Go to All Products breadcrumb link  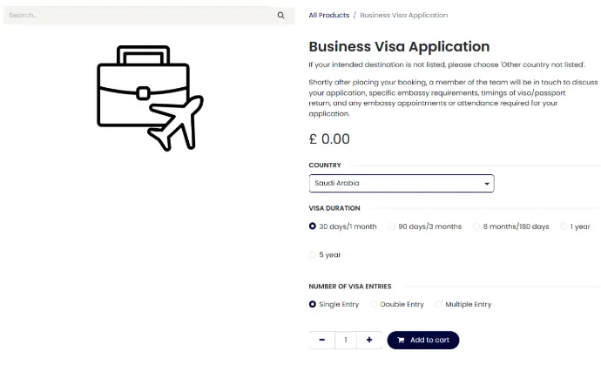tap(329, 15)
